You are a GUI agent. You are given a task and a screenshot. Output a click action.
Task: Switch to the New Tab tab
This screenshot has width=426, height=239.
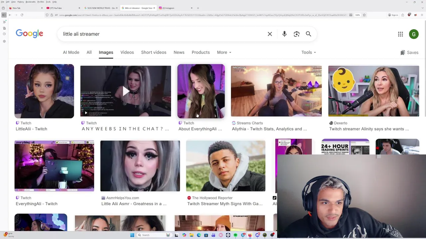pos(26,8)
